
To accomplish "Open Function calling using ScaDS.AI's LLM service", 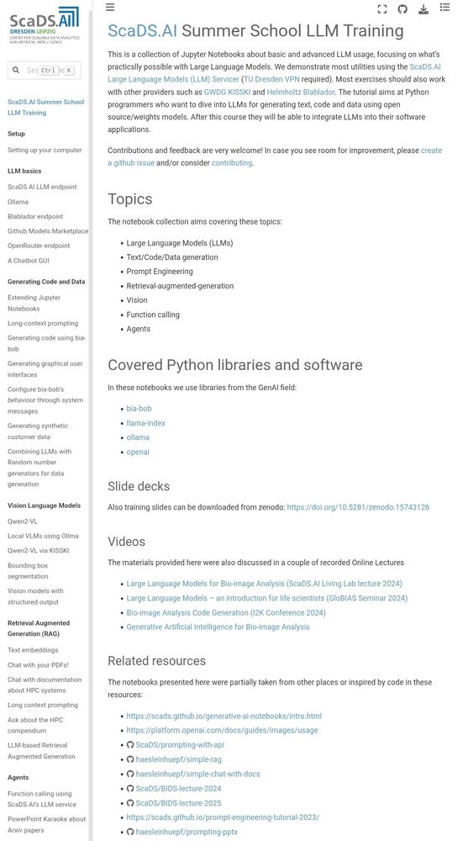I will (x=42, y=799).
